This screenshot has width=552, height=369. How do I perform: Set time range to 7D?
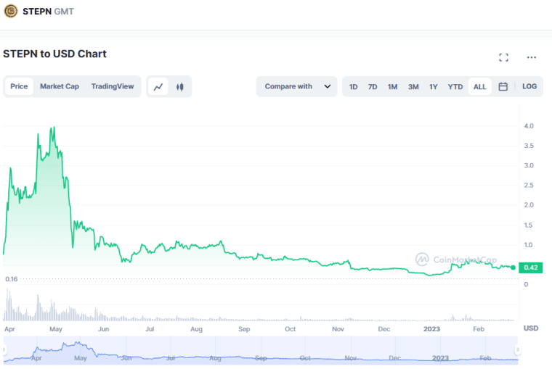(x=373, y=87)
